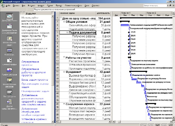Follow the Добавление дополнительных сведений о задаче link

[x=34, y=100]
